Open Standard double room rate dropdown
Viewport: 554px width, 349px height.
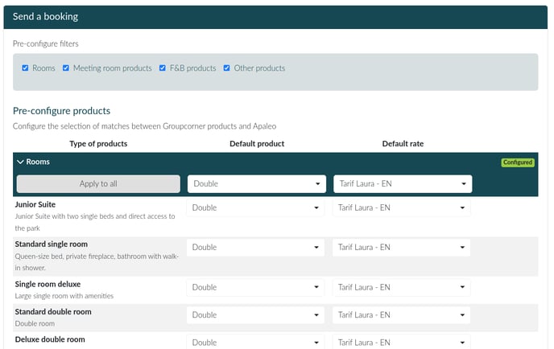click(x=401, y=314)
